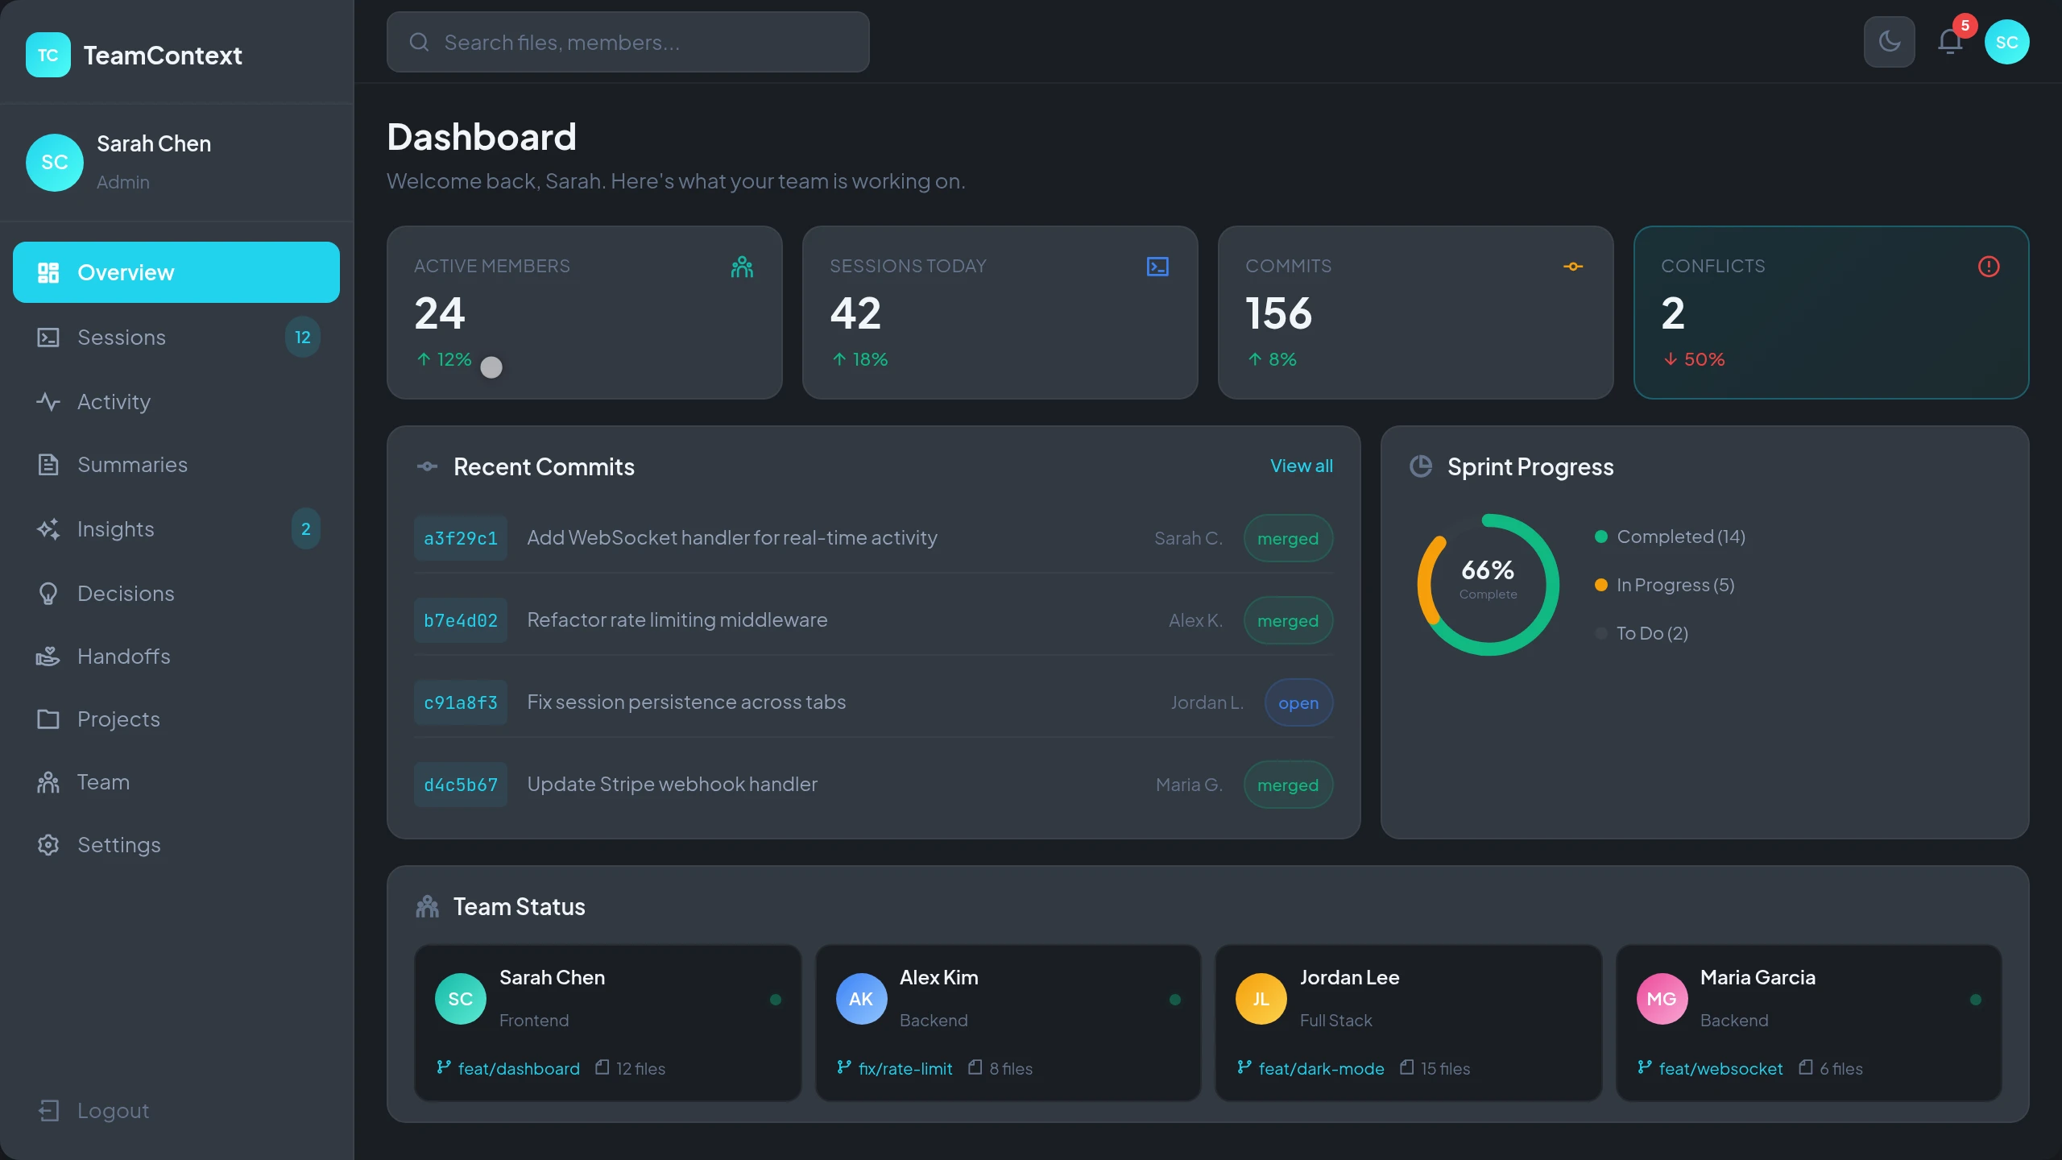Image resolution: width=2062 pixels, height=1160 pixels.
Task: Click the Sprint Progress pie chart icon
Action: coord(1421,466)
